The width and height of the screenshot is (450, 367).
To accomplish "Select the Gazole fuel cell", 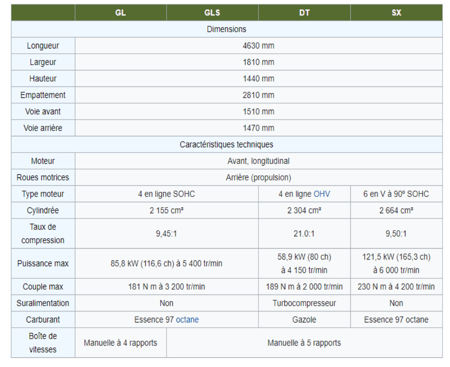I will 304,320.
